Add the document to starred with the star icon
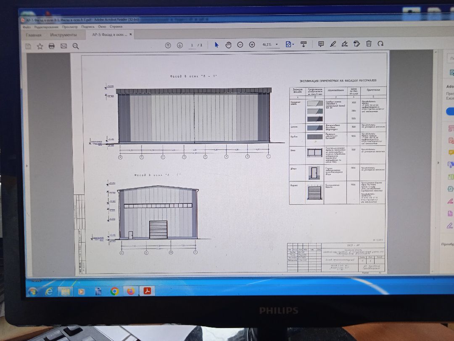The height and width of the screenshot is (341, 454). click(x=40, y=46)
